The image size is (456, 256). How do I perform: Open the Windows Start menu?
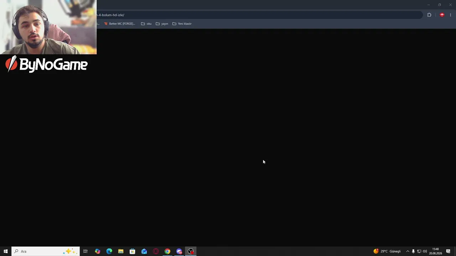(6, 251)
